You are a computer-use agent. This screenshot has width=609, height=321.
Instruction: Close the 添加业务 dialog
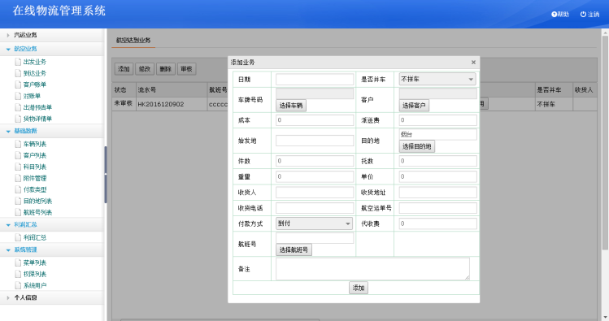pyautogui.click(x=473, y=62)
